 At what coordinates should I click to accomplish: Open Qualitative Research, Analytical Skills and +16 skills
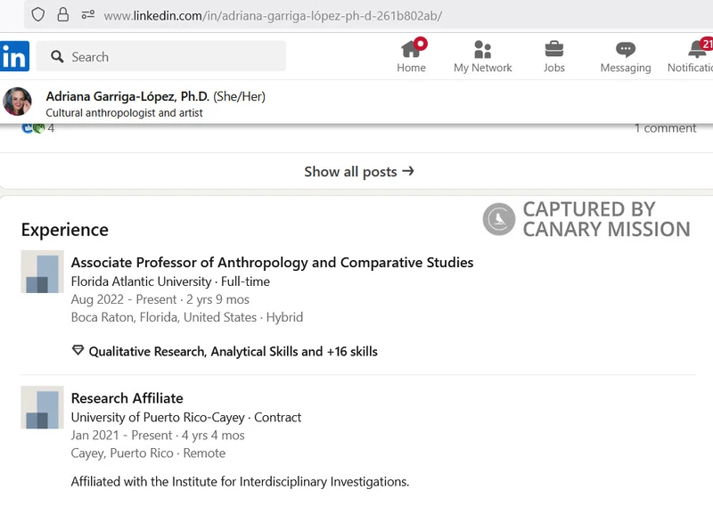tap(233, 351)
